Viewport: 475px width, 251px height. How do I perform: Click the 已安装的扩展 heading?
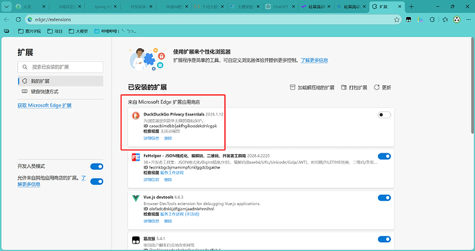147,87
